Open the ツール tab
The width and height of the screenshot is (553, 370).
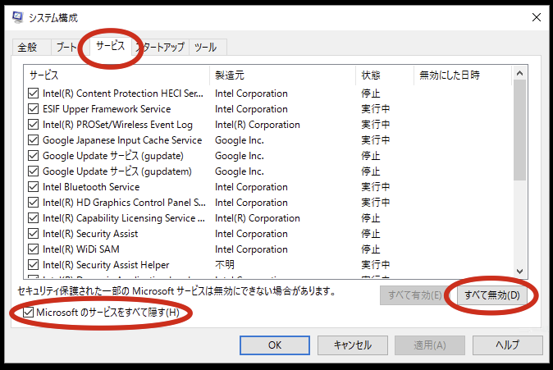click(206, 47)
